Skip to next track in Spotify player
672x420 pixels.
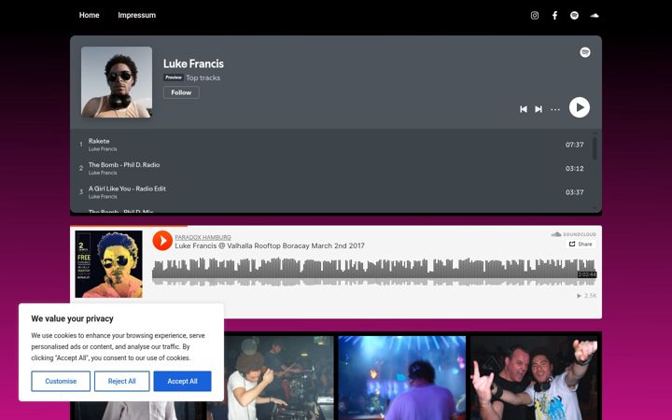[539, 109]
